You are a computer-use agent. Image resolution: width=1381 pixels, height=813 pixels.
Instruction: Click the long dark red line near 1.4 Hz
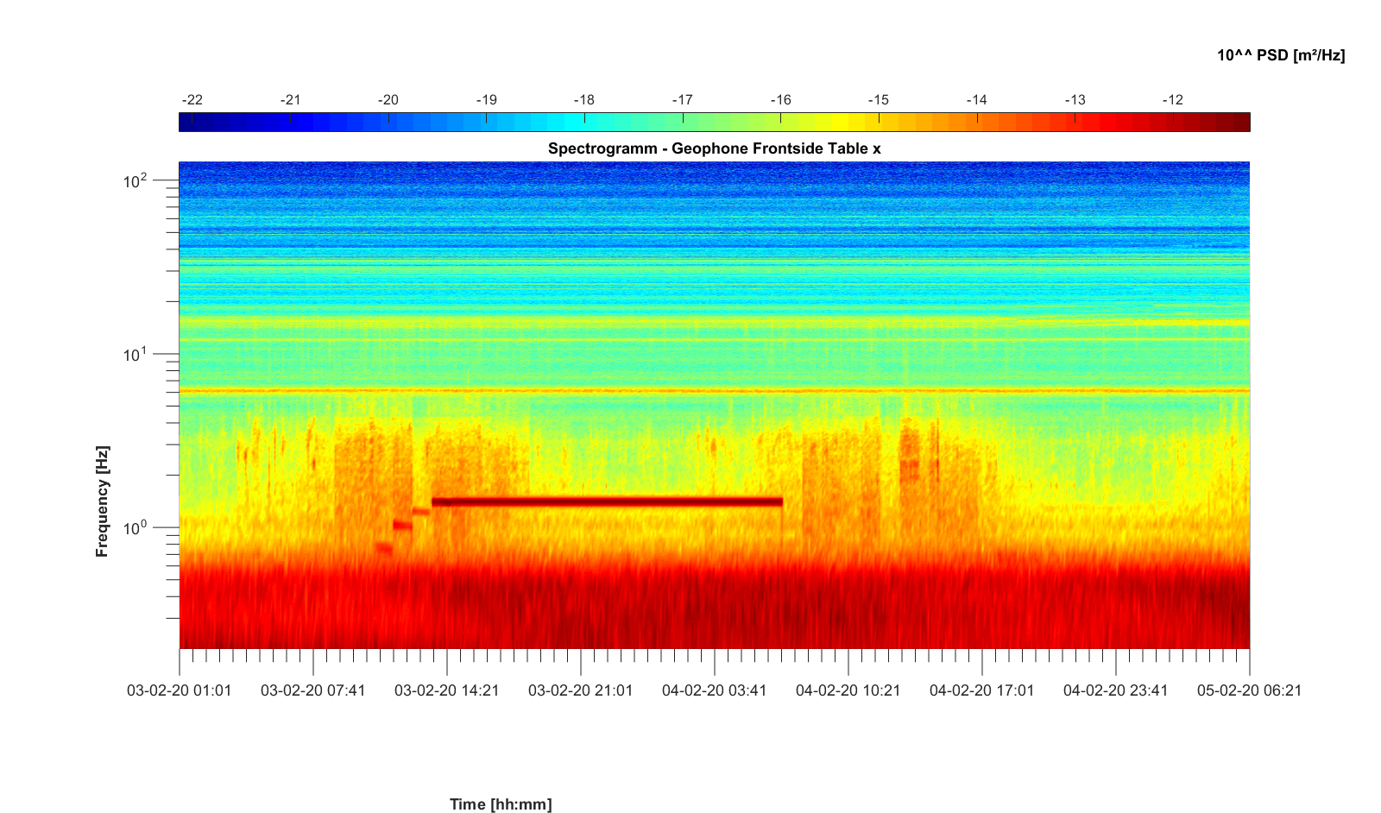pyautogui.click(x=608, y=501)
